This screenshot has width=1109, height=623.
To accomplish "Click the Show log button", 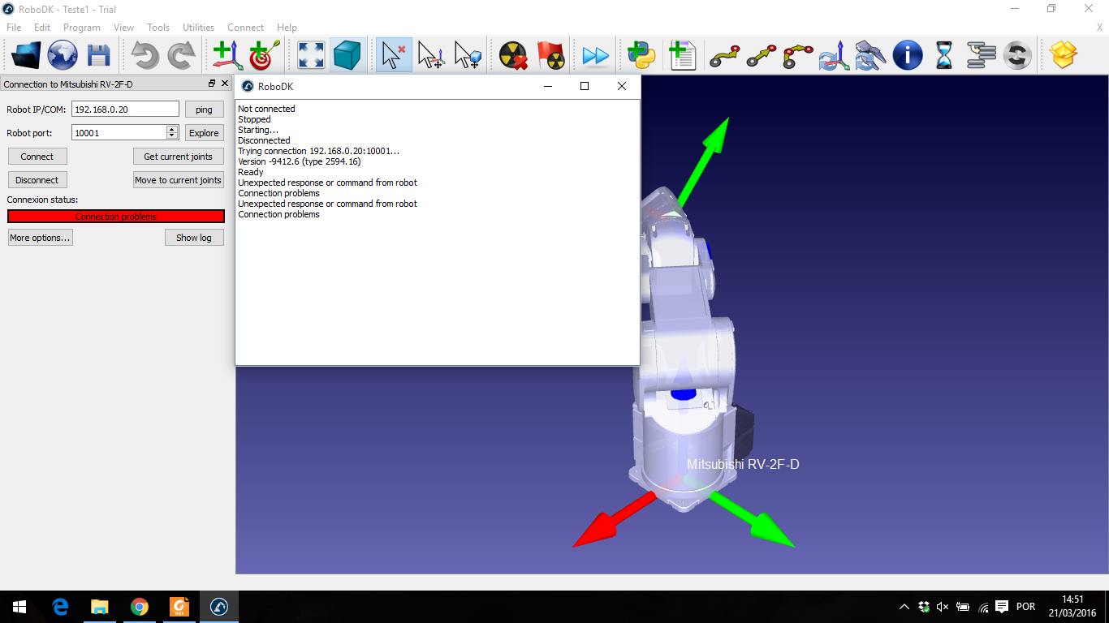I will [194, 238].
